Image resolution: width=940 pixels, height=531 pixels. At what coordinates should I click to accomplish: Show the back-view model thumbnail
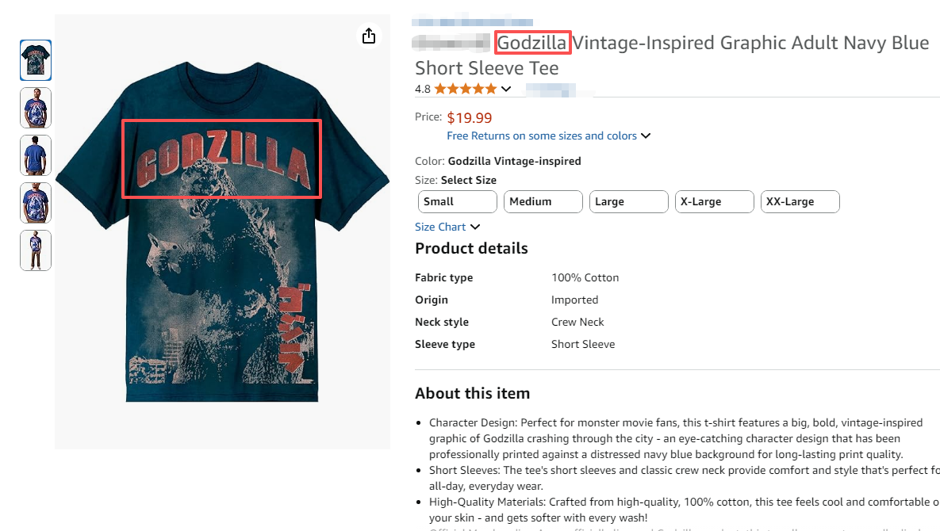(36, 155)
